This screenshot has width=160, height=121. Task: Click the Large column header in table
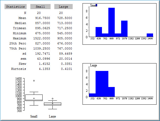click(x=63, y=7)
